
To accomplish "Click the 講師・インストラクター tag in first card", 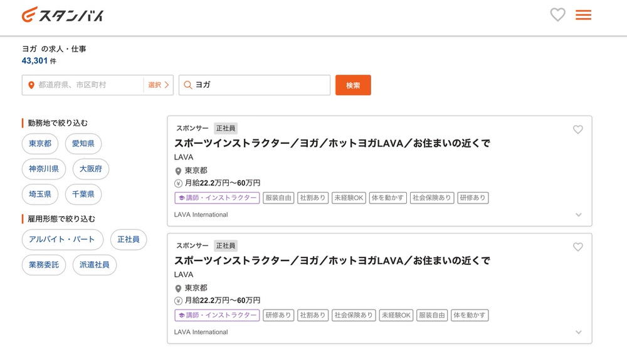I will (x=217, y=198).
